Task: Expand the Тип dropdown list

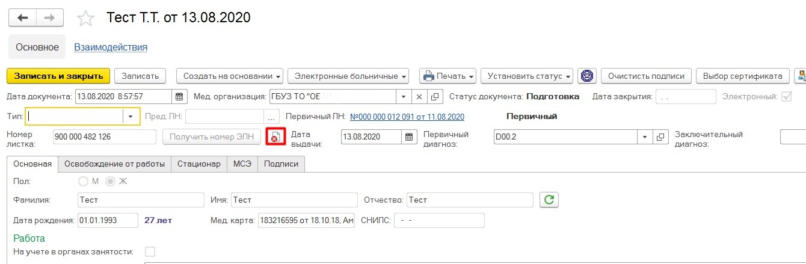Action: (x=131, y=117)
